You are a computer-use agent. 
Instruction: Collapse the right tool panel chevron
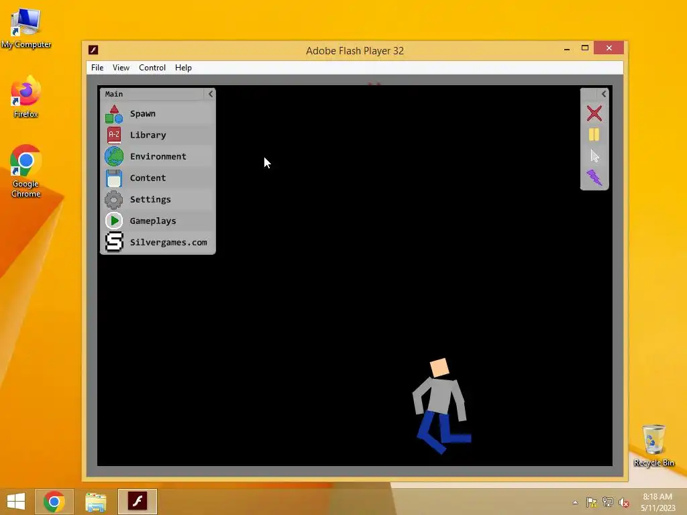[604, 94]
